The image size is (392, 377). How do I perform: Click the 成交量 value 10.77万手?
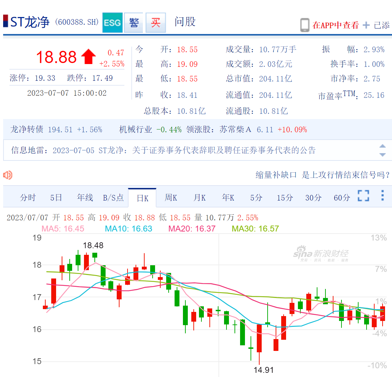(x=278, y=49)
